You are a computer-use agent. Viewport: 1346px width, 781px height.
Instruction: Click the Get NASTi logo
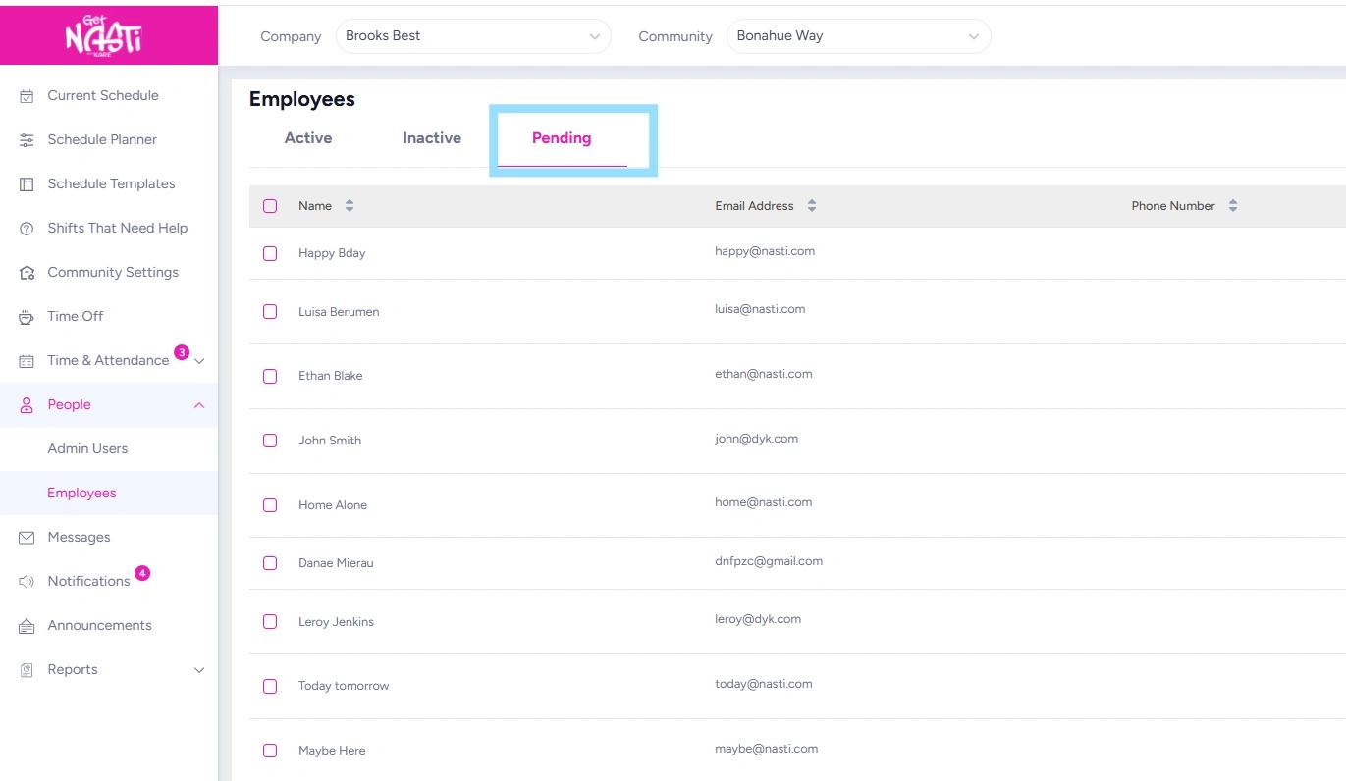coord(103,36)
